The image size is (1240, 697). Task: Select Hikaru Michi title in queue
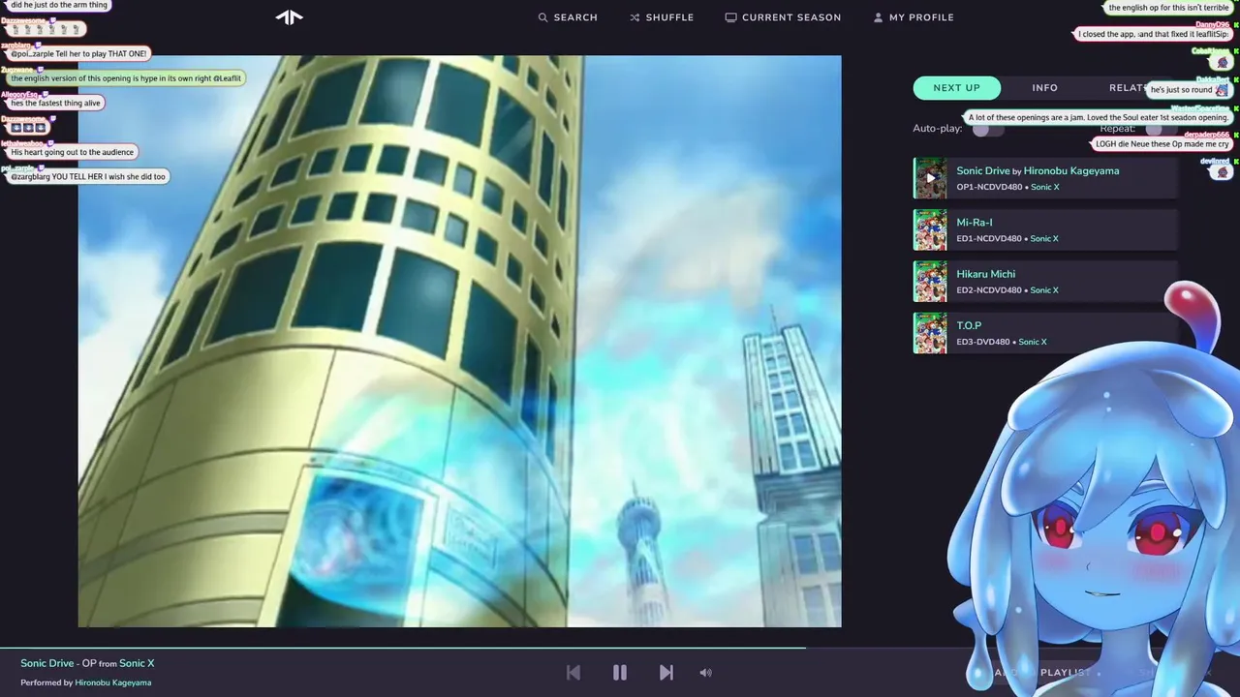pyautogui.click(x=986, y=274)
